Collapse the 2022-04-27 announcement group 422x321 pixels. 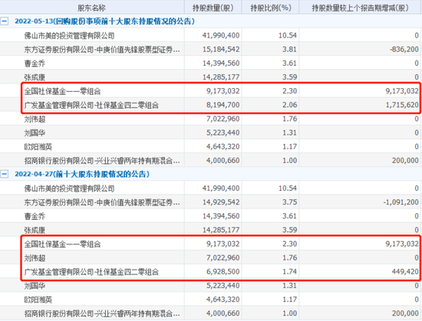[x=5, y=174]
